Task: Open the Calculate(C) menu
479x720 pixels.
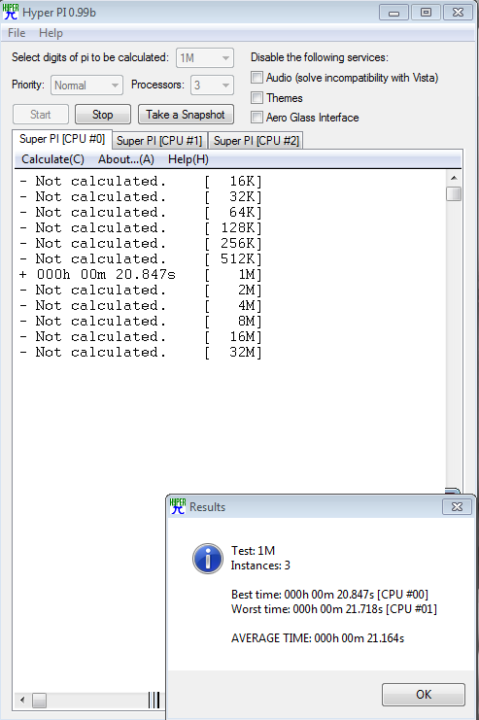Action: click(52, 159)
